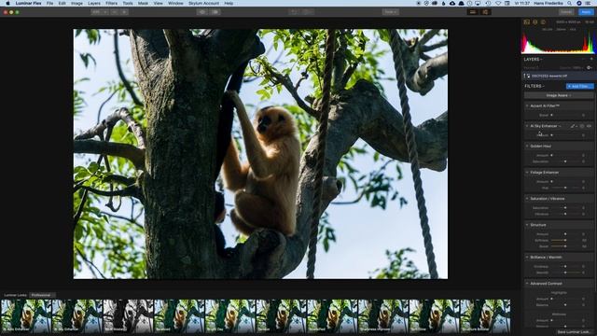
Task: Click Save Luminar Look button
Action: [x=573, y=332]
